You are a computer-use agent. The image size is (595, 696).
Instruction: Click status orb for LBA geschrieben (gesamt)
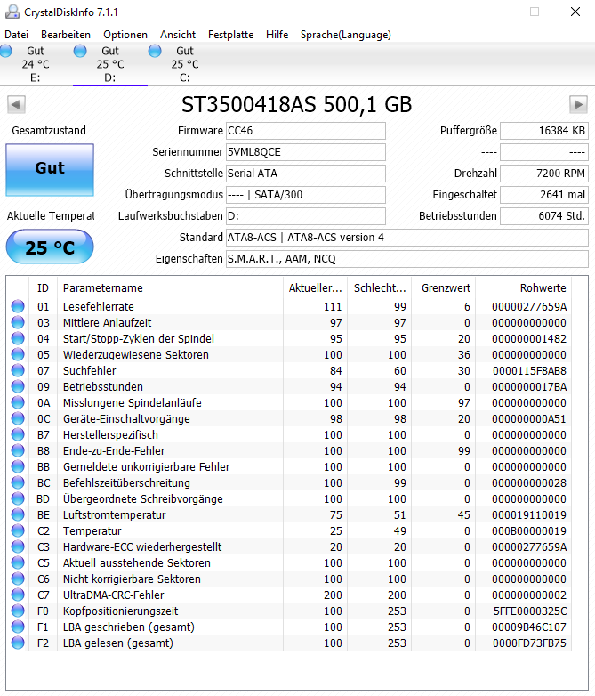tap(18, 627)
